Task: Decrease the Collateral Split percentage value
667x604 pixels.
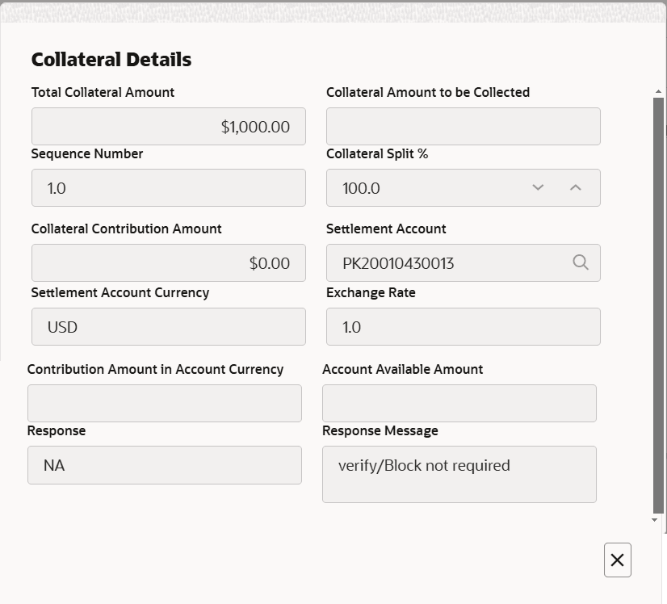Action: tap(538, 187)
